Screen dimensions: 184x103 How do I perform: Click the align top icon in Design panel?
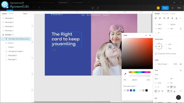pyautogui.click(x=168, y=18)
